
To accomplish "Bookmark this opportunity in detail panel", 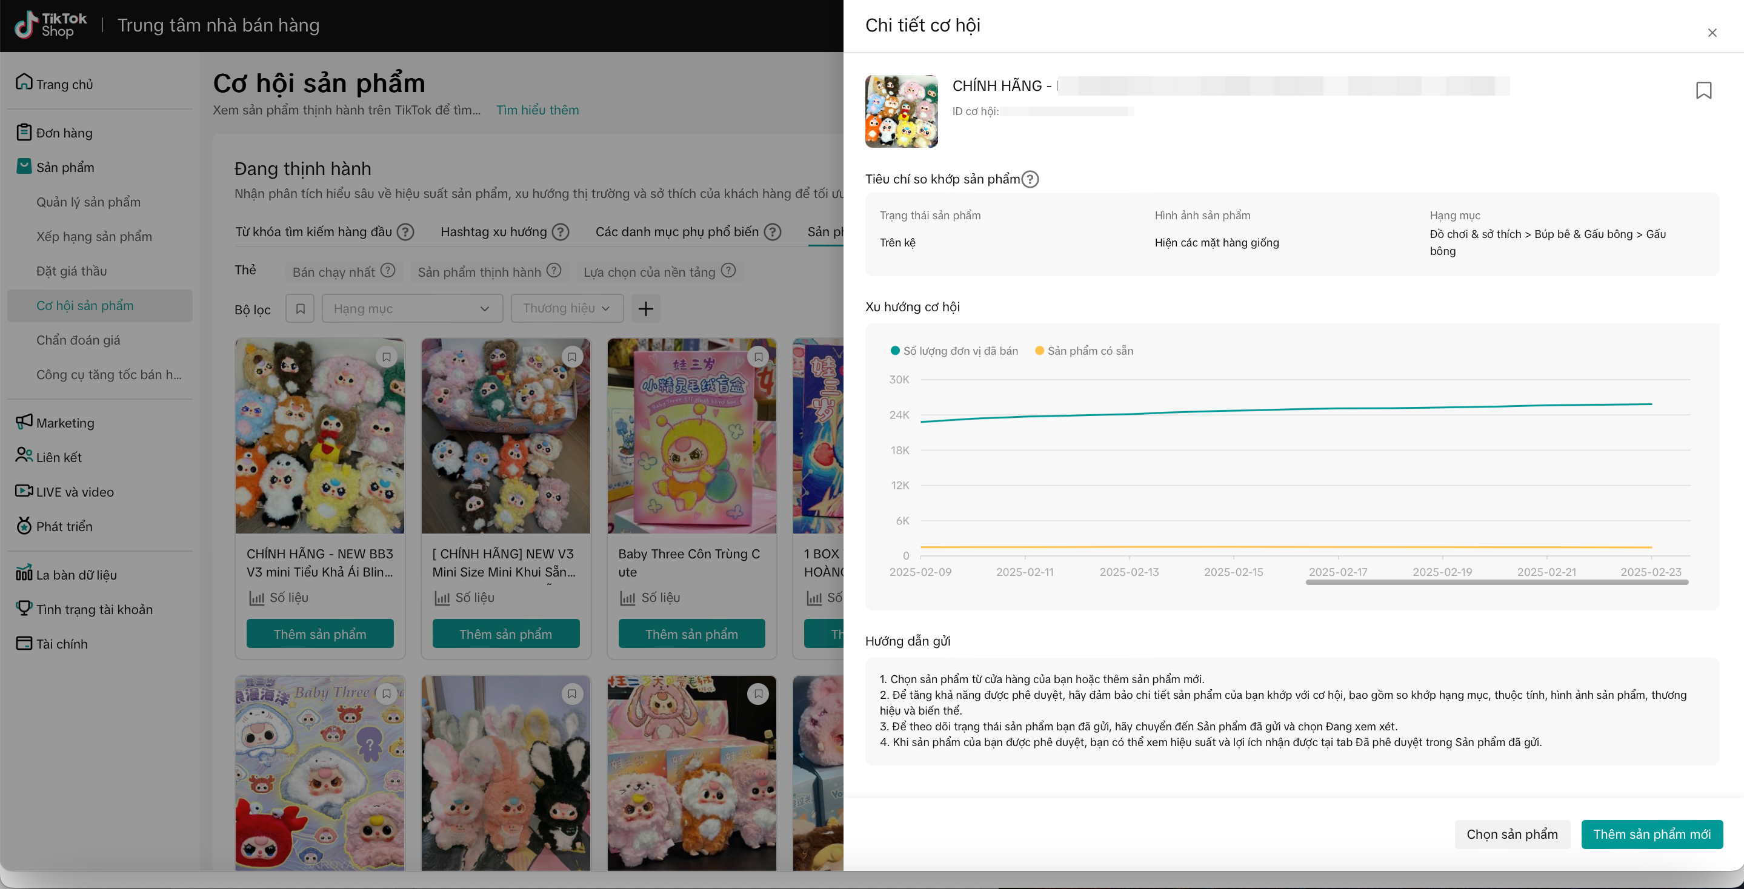I will [x=1703, y=91].
